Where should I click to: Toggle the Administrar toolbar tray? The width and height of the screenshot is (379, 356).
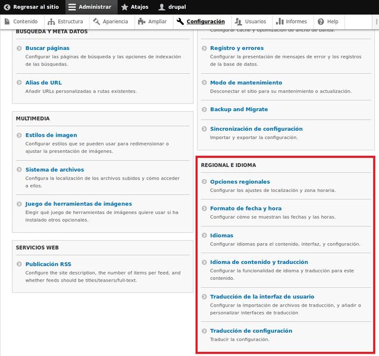[x=92, y=7]
